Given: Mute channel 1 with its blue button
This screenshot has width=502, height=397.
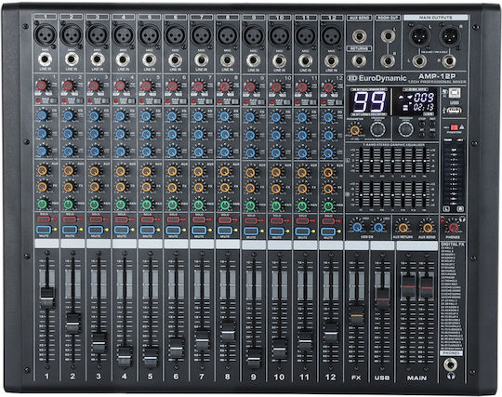Looking at the screenshot, I should tap(44, 230).
